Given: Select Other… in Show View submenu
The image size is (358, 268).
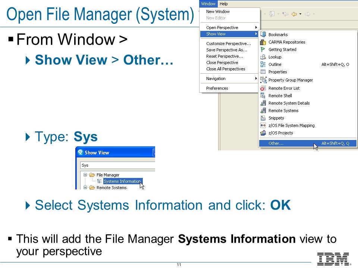Looking at the screenshot, I should coord(308,143).
